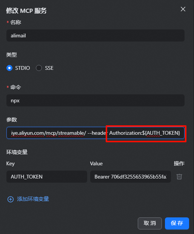Click the SSE type label text
The height and width of the screenshot is (234, 194).
[49, 68]
